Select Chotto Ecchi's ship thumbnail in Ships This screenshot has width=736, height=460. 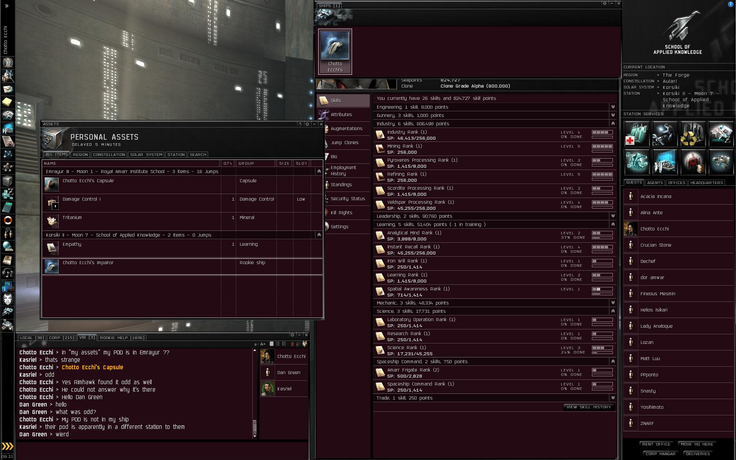click(335, 52)
